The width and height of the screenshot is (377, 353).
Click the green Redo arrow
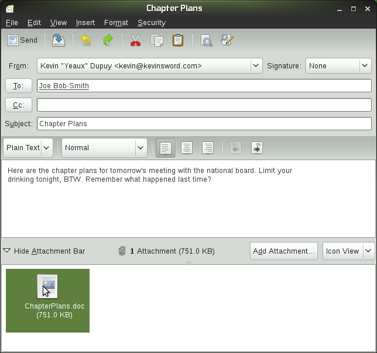point(108,40)
